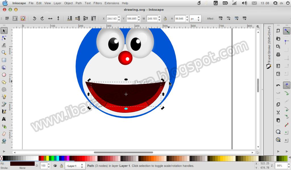Screen dimensions: 291x170
Task: Click the Cut scissors icon
Action: click(x=278, y=112)
